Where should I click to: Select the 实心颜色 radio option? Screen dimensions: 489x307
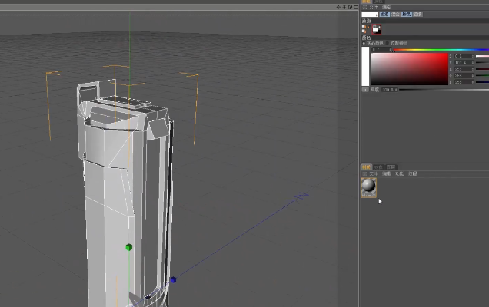click(364, 43)
